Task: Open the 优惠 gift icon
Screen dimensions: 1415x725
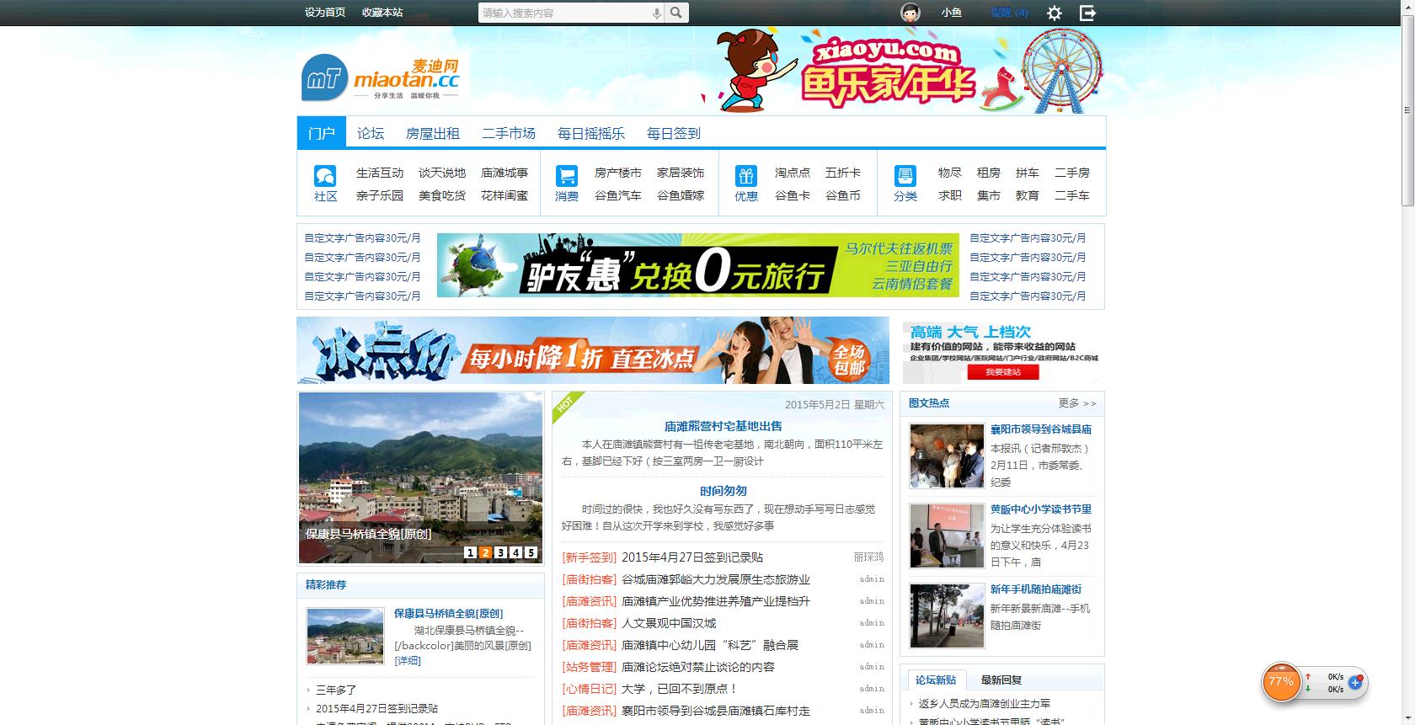Action: pos(746,175)
